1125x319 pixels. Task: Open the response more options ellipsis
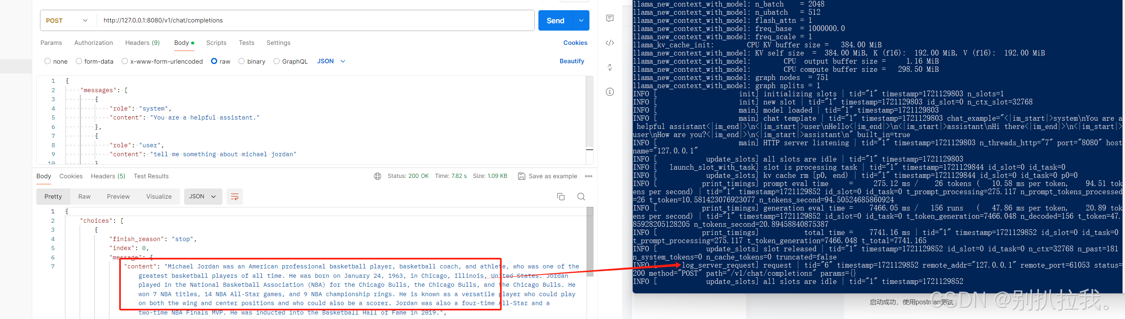(x=588, y=176)
